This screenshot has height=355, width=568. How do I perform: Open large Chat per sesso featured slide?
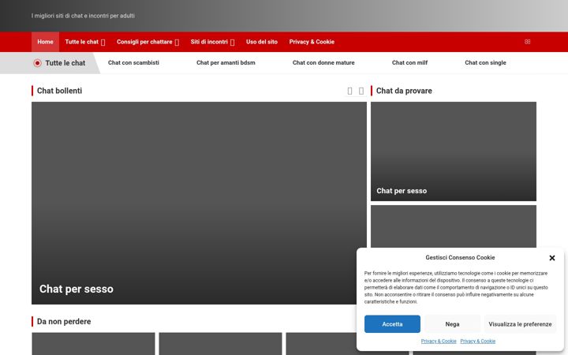199,203
